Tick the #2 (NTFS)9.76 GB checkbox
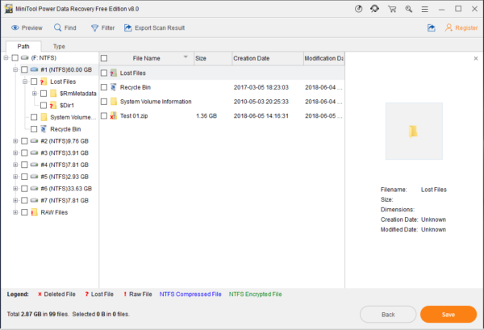 pyautogui.click(x=24, y=141)
